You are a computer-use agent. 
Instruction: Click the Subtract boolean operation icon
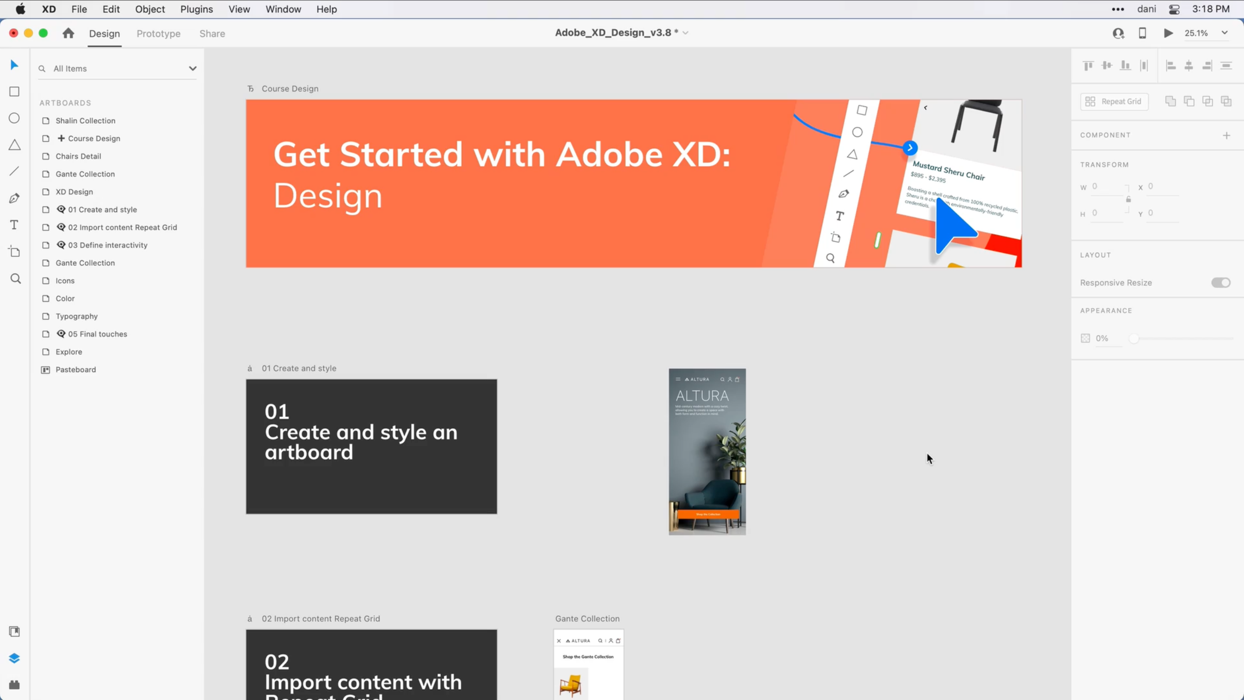pos(1189,101)
